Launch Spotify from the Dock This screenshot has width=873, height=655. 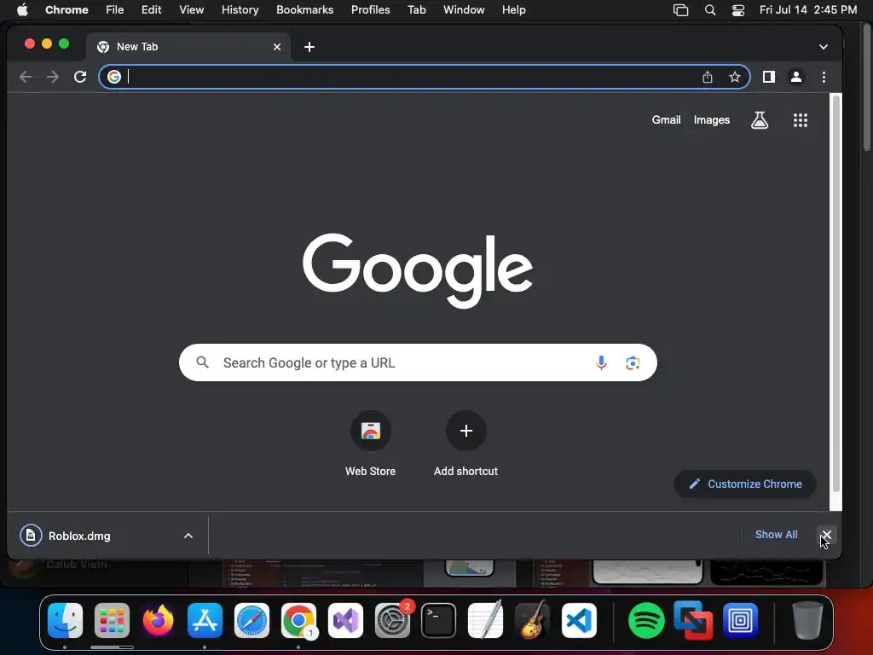646,621
